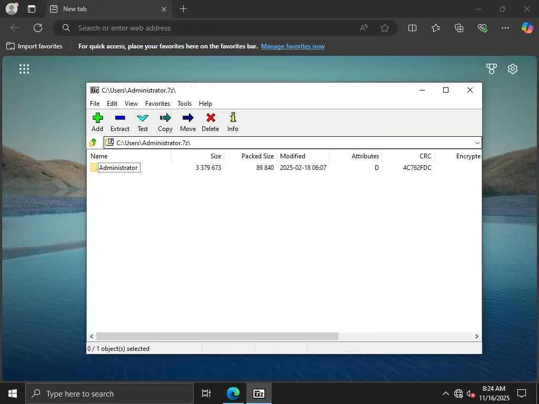Open the Windows Start menu
539x404 pixels.
click(x=13, y=393)
